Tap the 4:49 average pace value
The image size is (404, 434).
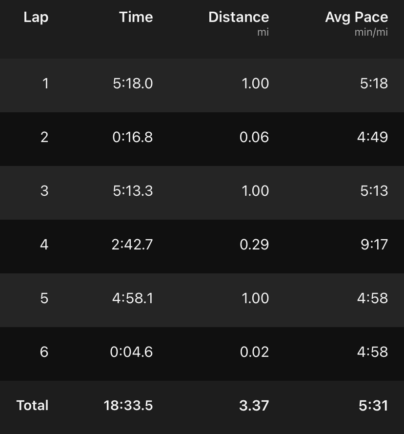click(x=372, y=137)
